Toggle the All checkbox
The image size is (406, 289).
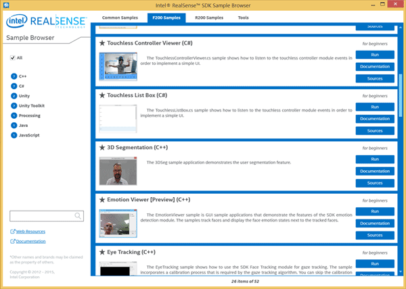[12, 57]
